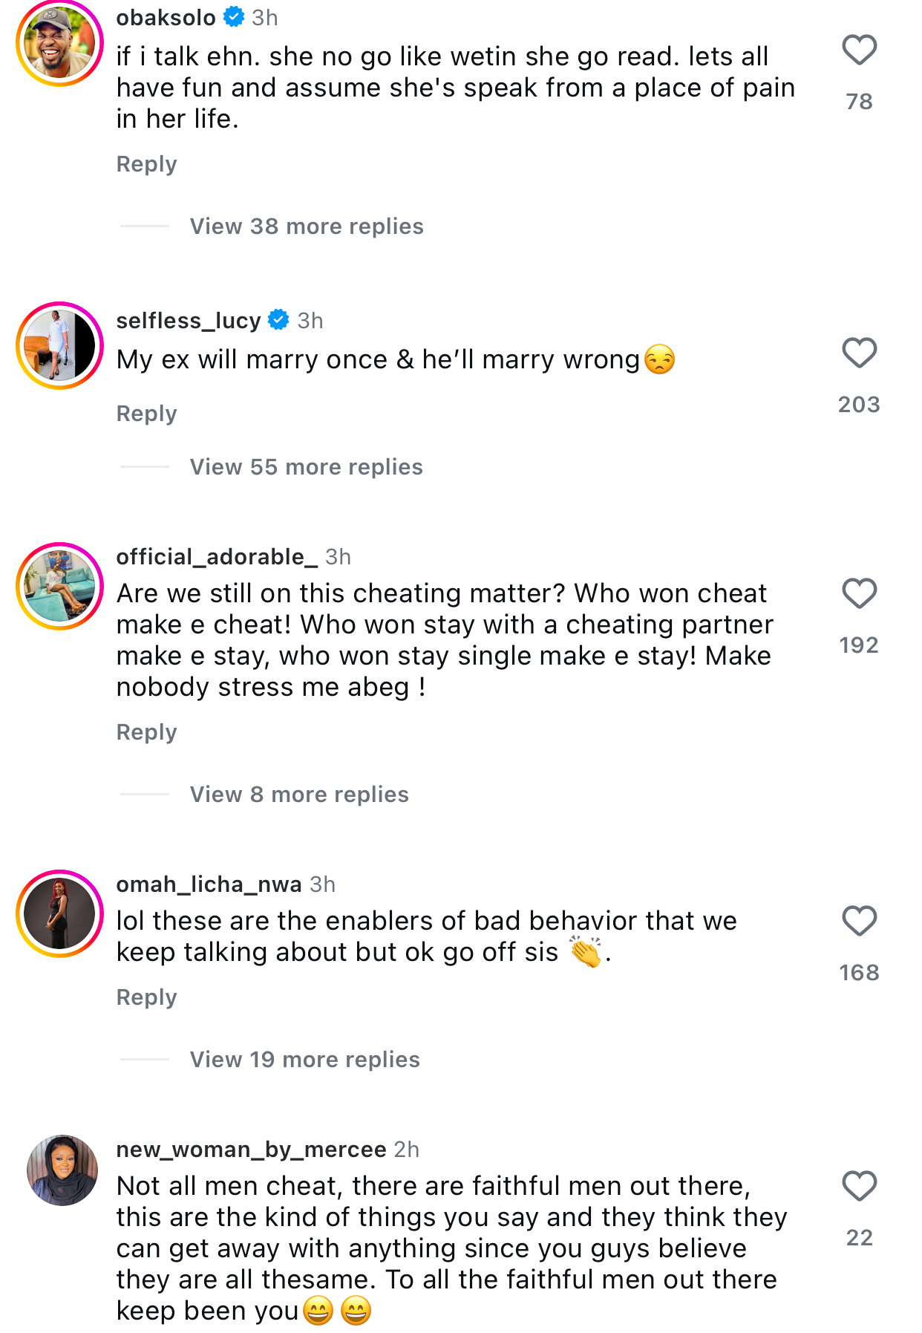The height and width of the screenshot is (1333, 922).
Task: Expand View 55 more replies
Action: [306, 467]
